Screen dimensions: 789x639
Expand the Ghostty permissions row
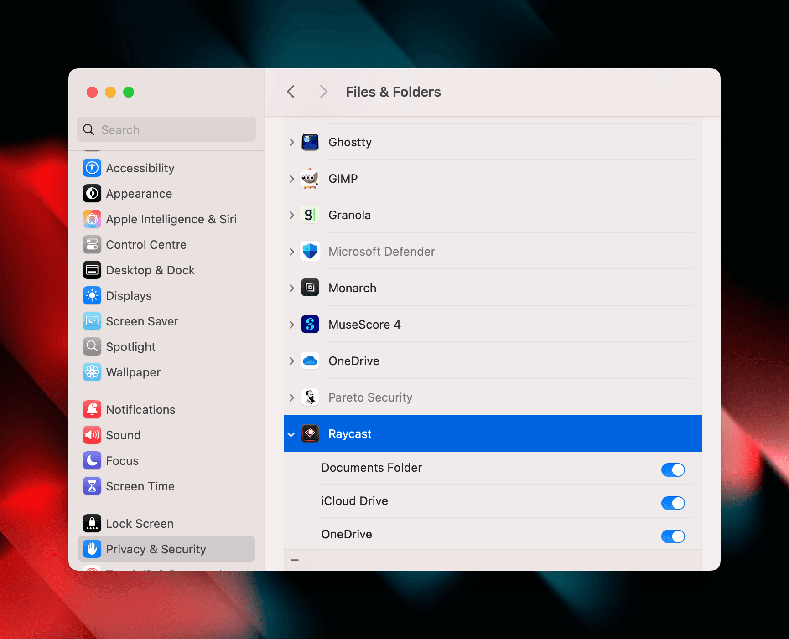coord(291,142)
